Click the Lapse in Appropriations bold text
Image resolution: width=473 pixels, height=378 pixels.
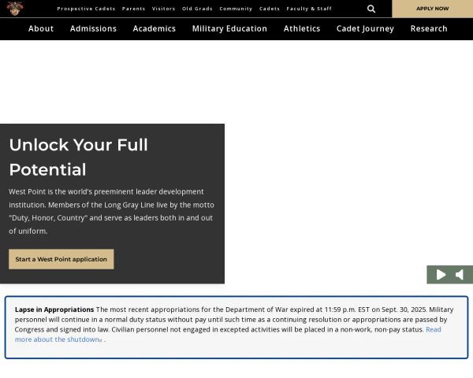click(x=54, y=309)
